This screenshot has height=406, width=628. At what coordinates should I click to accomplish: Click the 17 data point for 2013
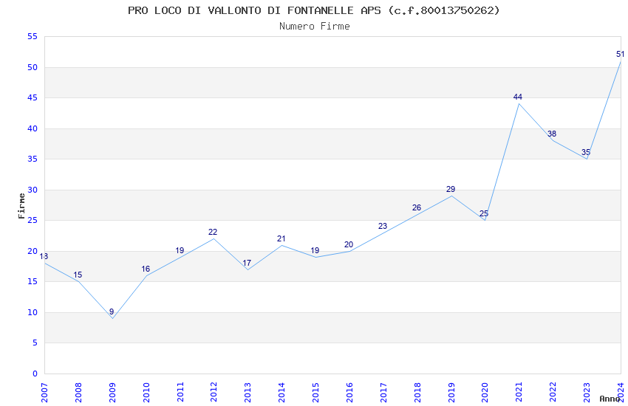click(247, 263)
